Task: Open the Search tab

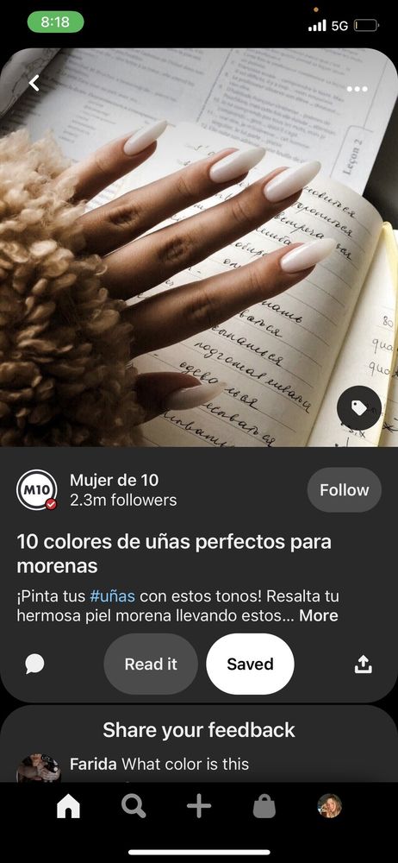Action: pos(134,807)
